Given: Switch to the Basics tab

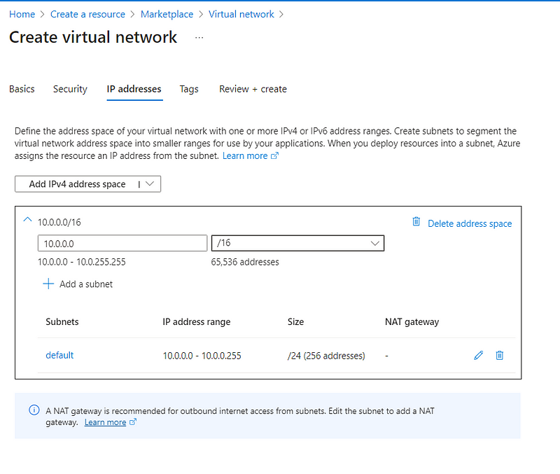Looking at the screenshot, I should pos(22,89).
